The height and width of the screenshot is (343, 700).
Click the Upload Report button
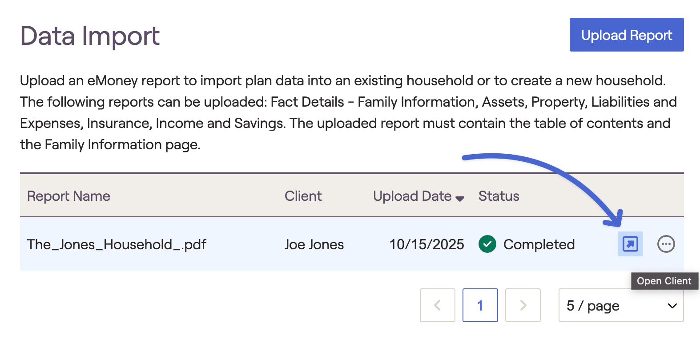click(626, 35)
